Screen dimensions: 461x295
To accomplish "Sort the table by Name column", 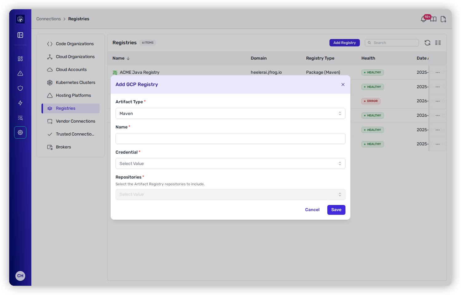I will click(121, 58).
